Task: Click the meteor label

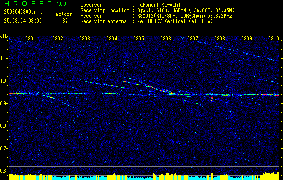Action: [x=64, y=14]
